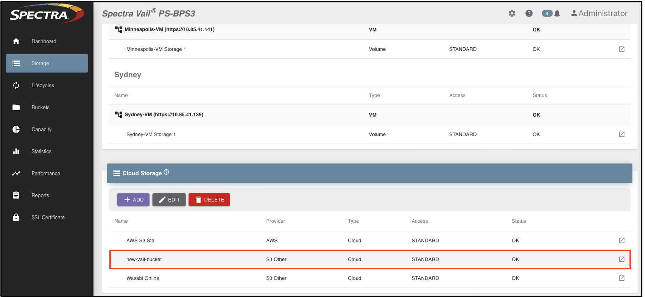Click the Capacity pie chart icon
The height and width of the screenshot is (297, 645).
point(16,129)
